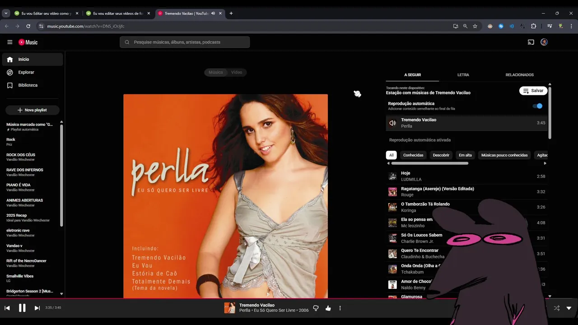
Task: Bookmark this page with star icon
Action: pyautogui.click(x=475, y=26)
